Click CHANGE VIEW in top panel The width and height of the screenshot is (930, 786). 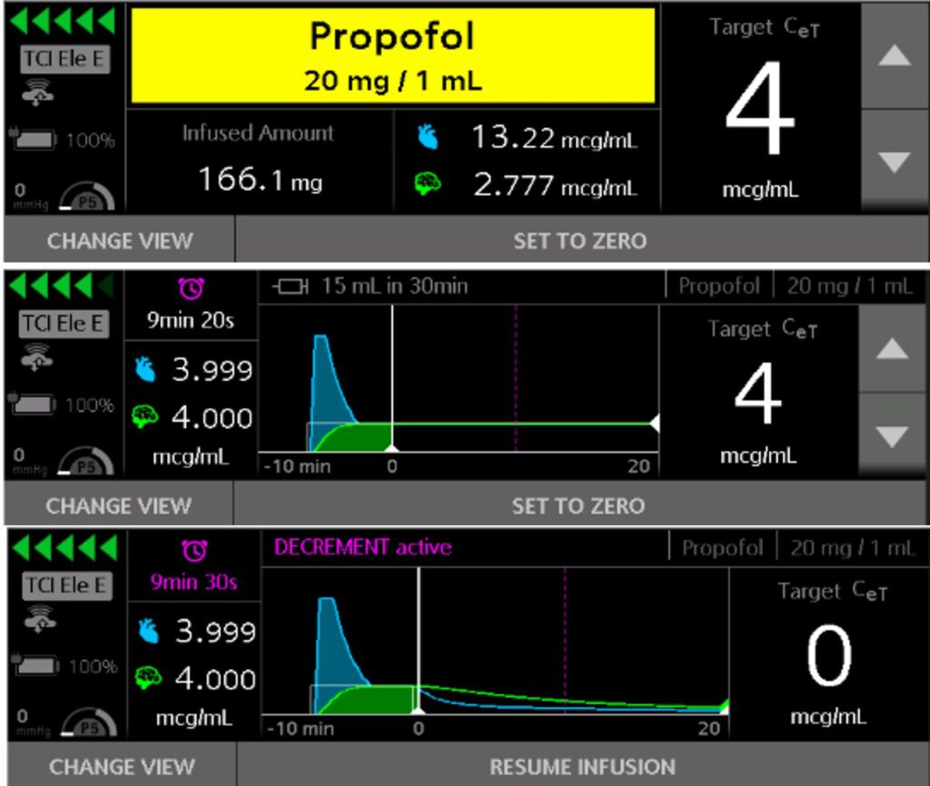pyautogui.click(x=120, y=240)
